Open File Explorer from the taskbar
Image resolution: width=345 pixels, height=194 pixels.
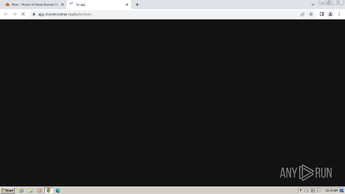(30, 190)
